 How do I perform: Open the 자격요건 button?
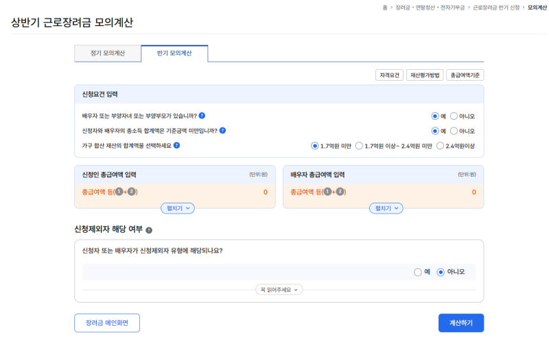(x=389, y=75)
